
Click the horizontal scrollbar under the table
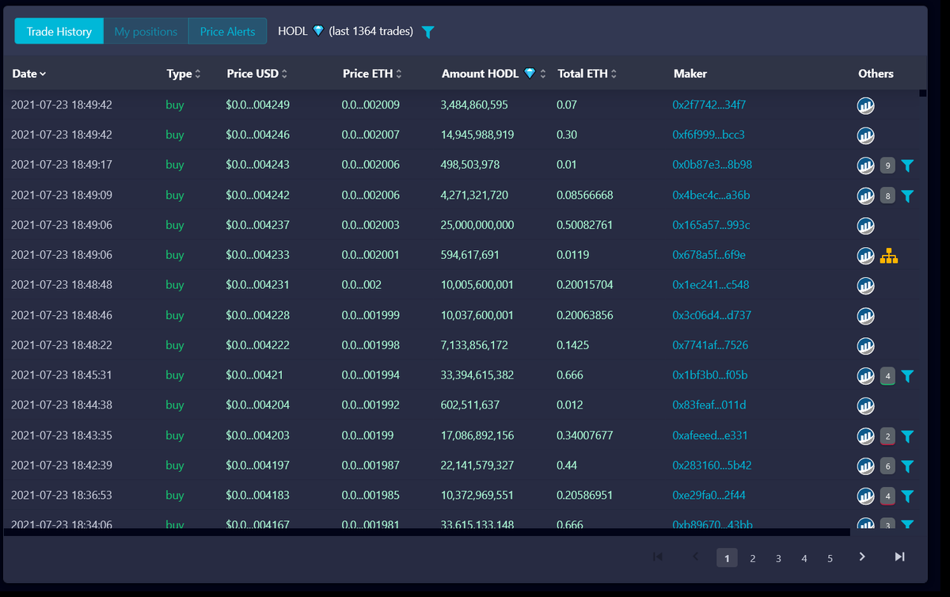click(x=427, y=532)
